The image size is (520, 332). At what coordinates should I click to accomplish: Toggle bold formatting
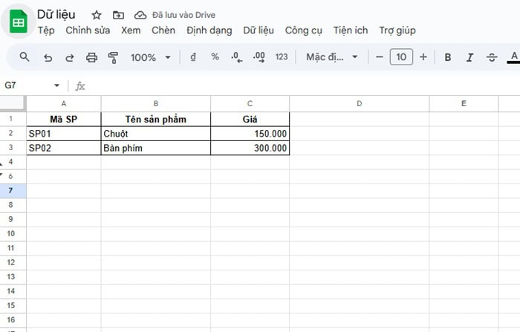tap(448, 57)
